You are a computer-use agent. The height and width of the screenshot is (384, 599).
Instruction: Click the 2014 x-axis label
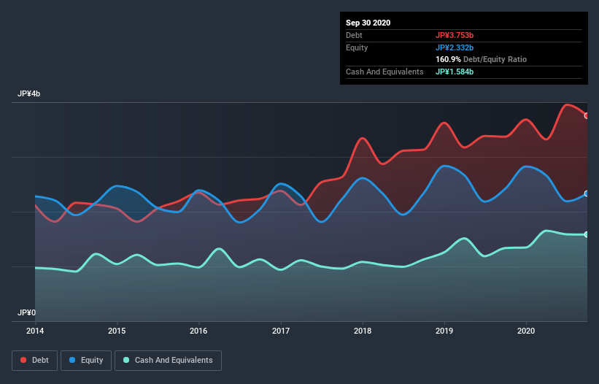35,331
